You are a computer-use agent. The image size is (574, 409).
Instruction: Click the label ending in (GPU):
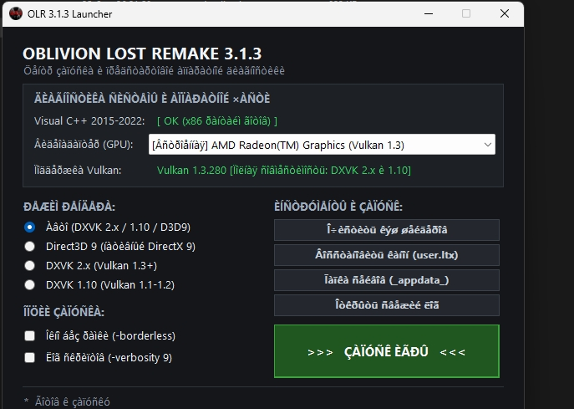[84, 145]
